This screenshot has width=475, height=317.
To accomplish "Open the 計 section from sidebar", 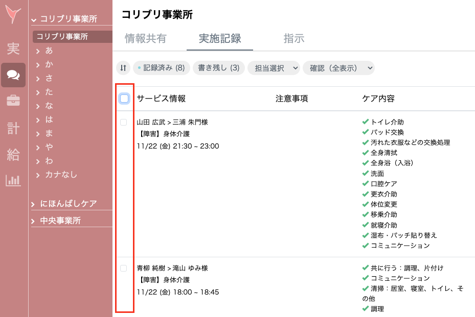I will [x=13, y=128].
